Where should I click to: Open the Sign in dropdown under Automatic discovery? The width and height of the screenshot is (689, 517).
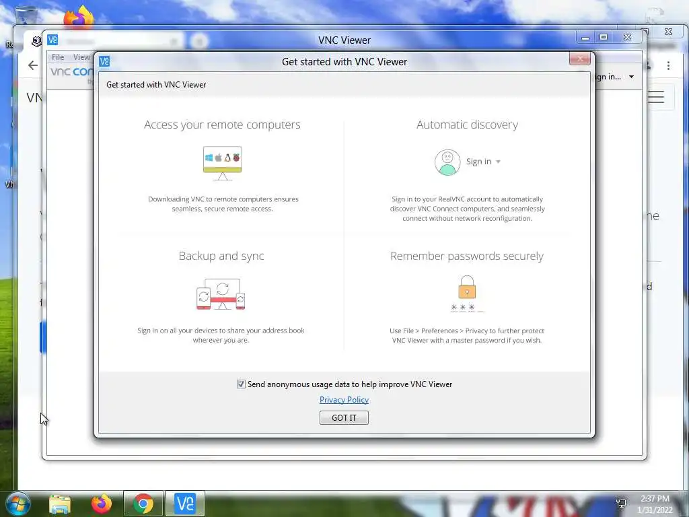483,162
